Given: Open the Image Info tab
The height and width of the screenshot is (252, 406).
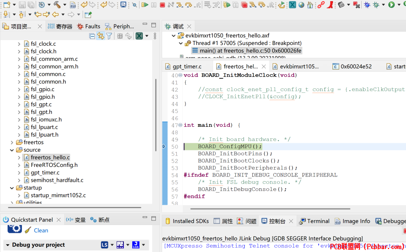Looking at the screenshot, I should tap(352, 221).
